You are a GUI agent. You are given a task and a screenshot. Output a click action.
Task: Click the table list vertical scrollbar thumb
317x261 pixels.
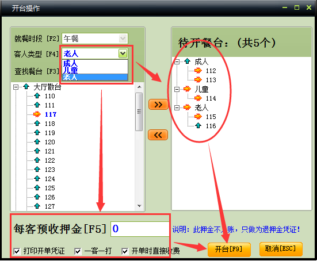tap(139, 112)
